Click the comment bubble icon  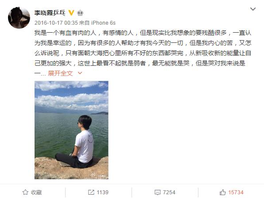[158, 192]
